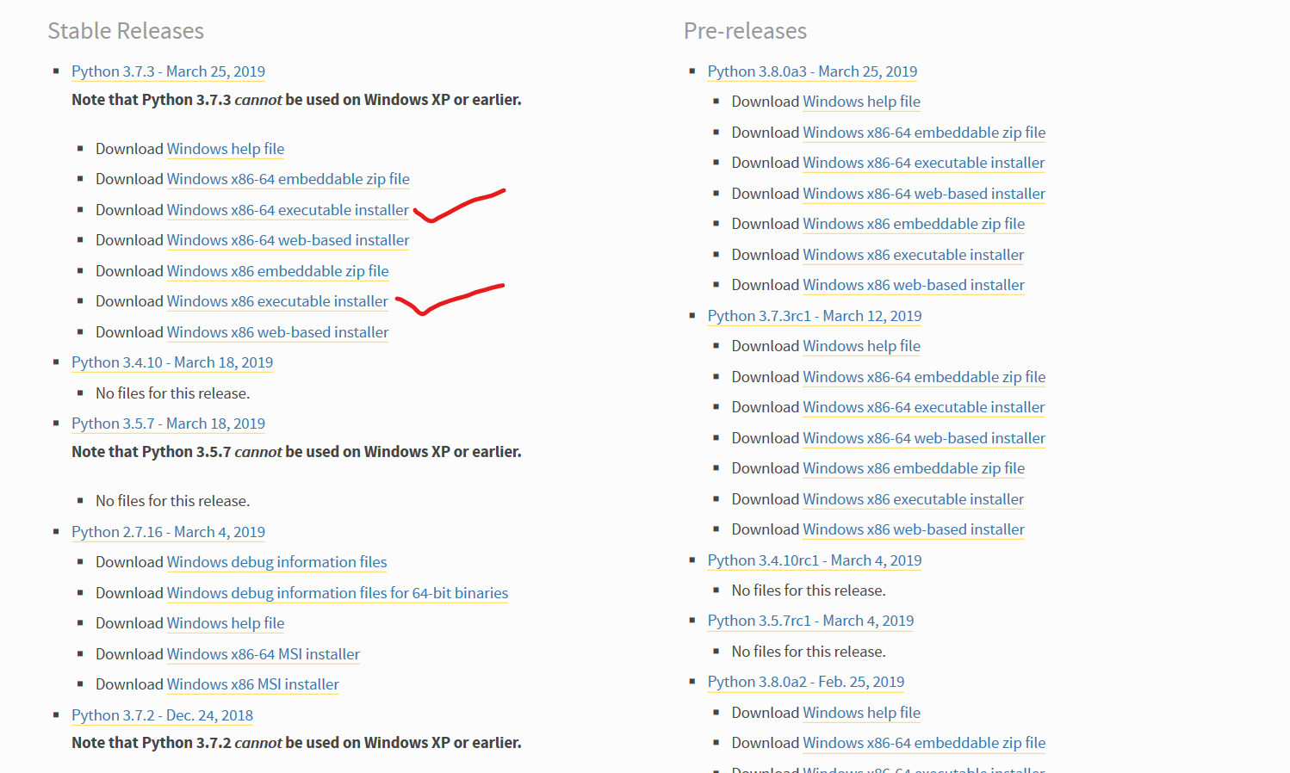Image resolution: width=1290 pixels, height=773 pixels.
Task: Open the Python 2.7.16 - March 4, 2019 release link
Action: 168,532
